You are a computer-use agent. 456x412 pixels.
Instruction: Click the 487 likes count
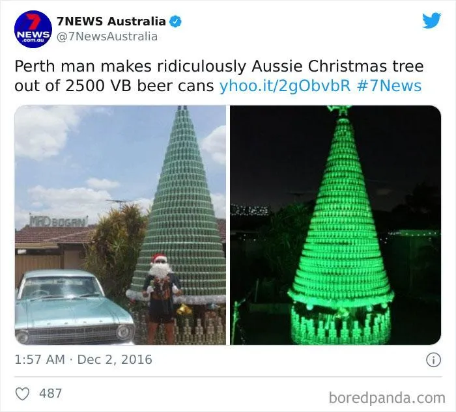tap(51, 393)
